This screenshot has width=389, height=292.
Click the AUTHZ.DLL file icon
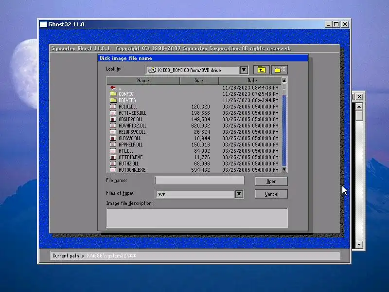(113, 164)
